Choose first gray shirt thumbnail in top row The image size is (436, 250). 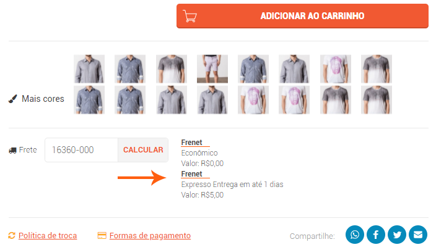click(89, 69)
